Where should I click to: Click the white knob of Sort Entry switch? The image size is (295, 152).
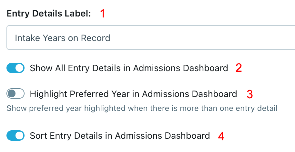click(20, 136)
